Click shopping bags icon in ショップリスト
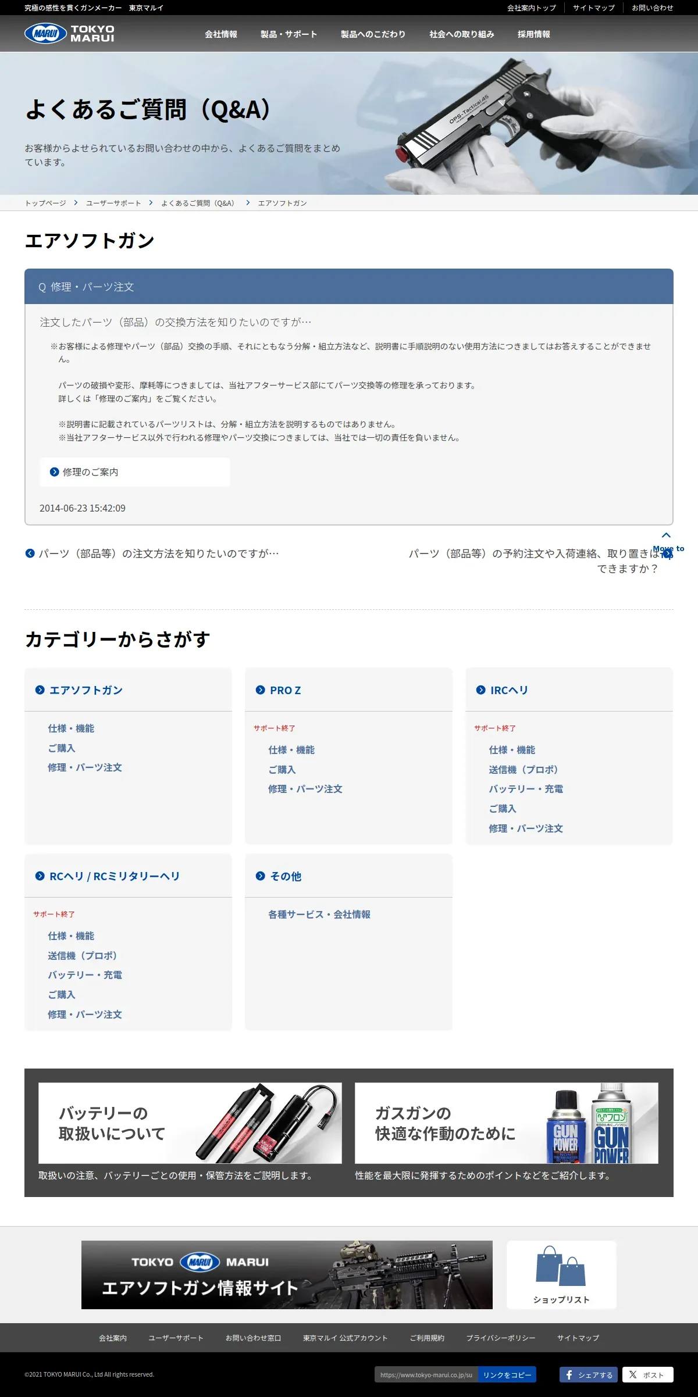Screen dimensions: 698x1397 tap(561, 1266)
